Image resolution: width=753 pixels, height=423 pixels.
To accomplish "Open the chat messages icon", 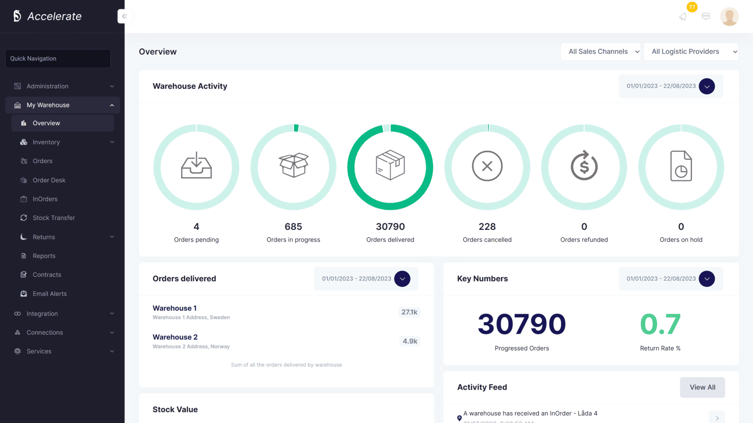I will click(706, 16).
